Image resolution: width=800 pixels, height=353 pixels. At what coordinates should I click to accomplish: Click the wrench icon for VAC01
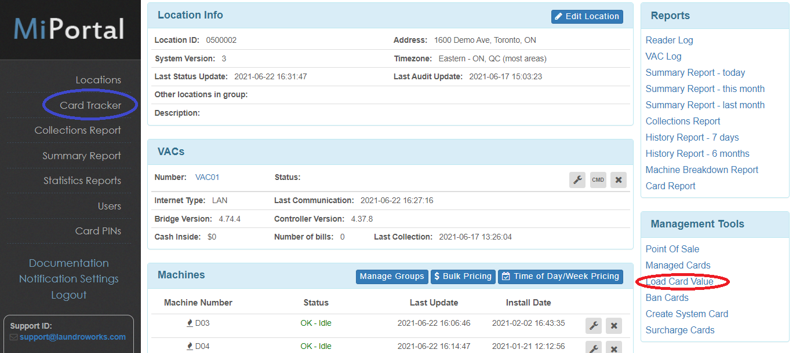click(577, 180)
